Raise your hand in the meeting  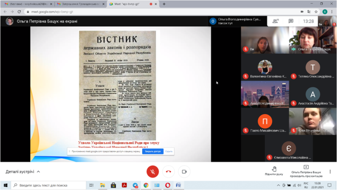coord(274,171)
